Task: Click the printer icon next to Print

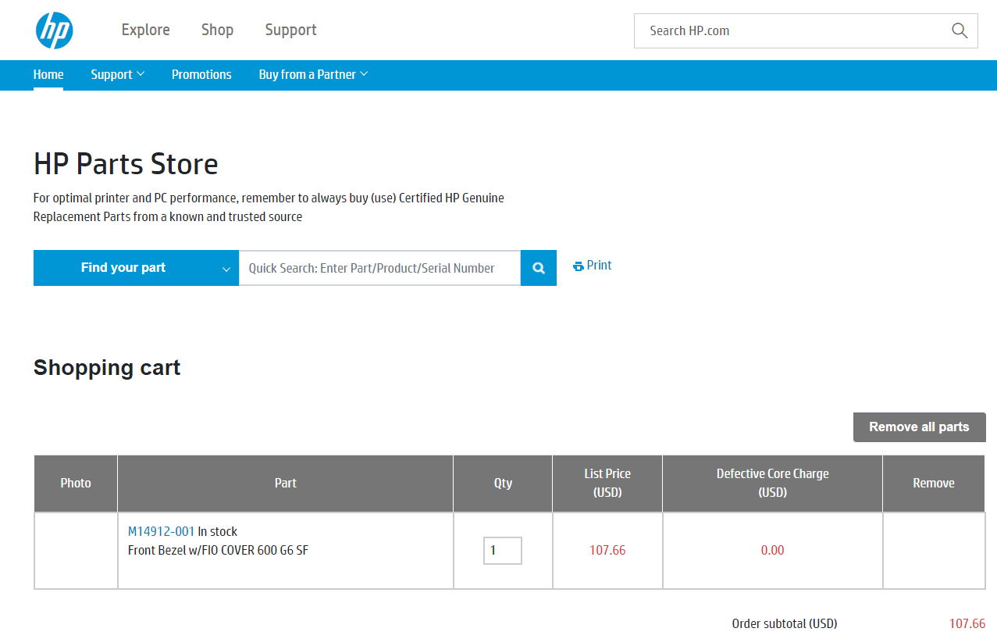Action: [x=577, y=266]
